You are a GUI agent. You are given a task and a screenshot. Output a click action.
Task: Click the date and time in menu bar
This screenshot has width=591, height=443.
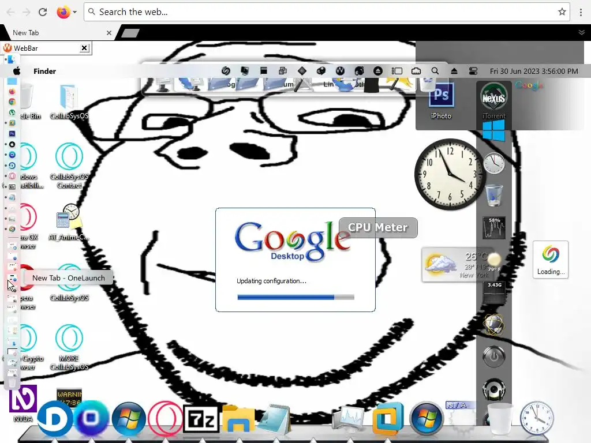pos(534,71)
